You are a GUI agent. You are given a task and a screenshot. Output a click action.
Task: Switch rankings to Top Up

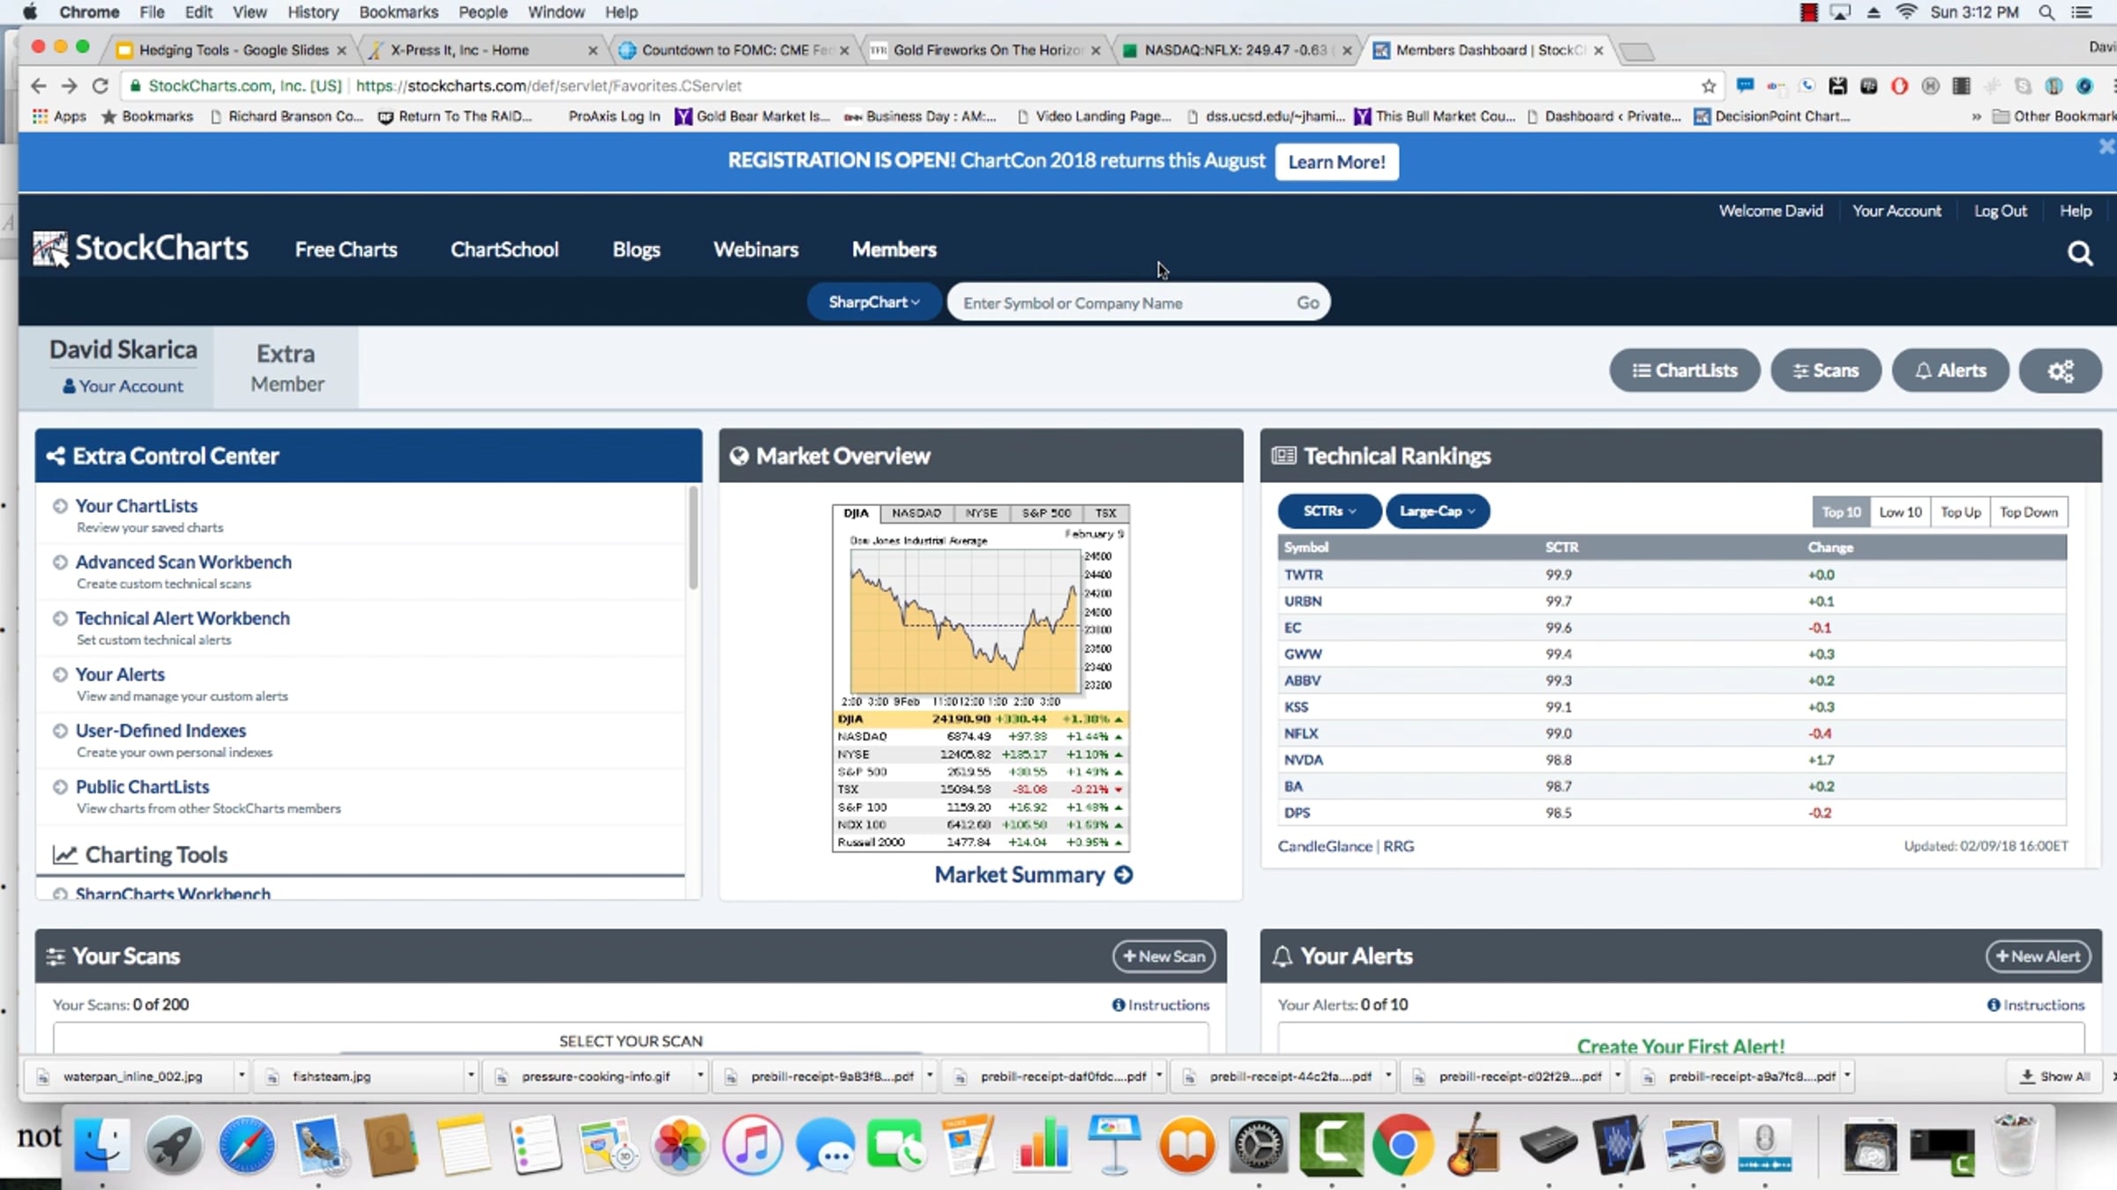pos(1961,512)
